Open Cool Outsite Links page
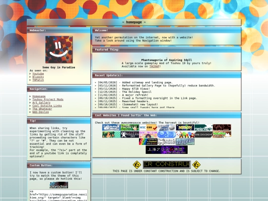This screenshot has height=201, width=268. tap(47, 106)
